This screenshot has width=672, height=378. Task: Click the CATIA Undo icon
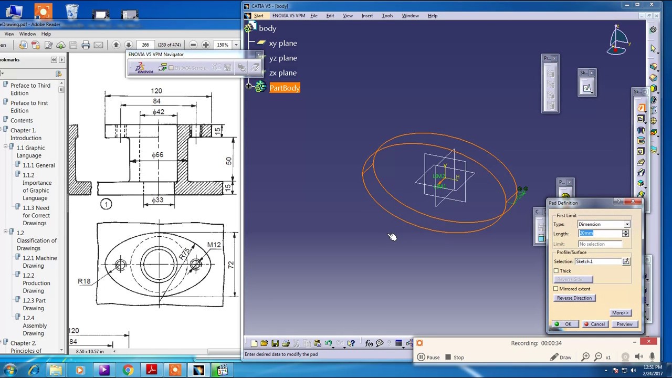coord(328,343)
